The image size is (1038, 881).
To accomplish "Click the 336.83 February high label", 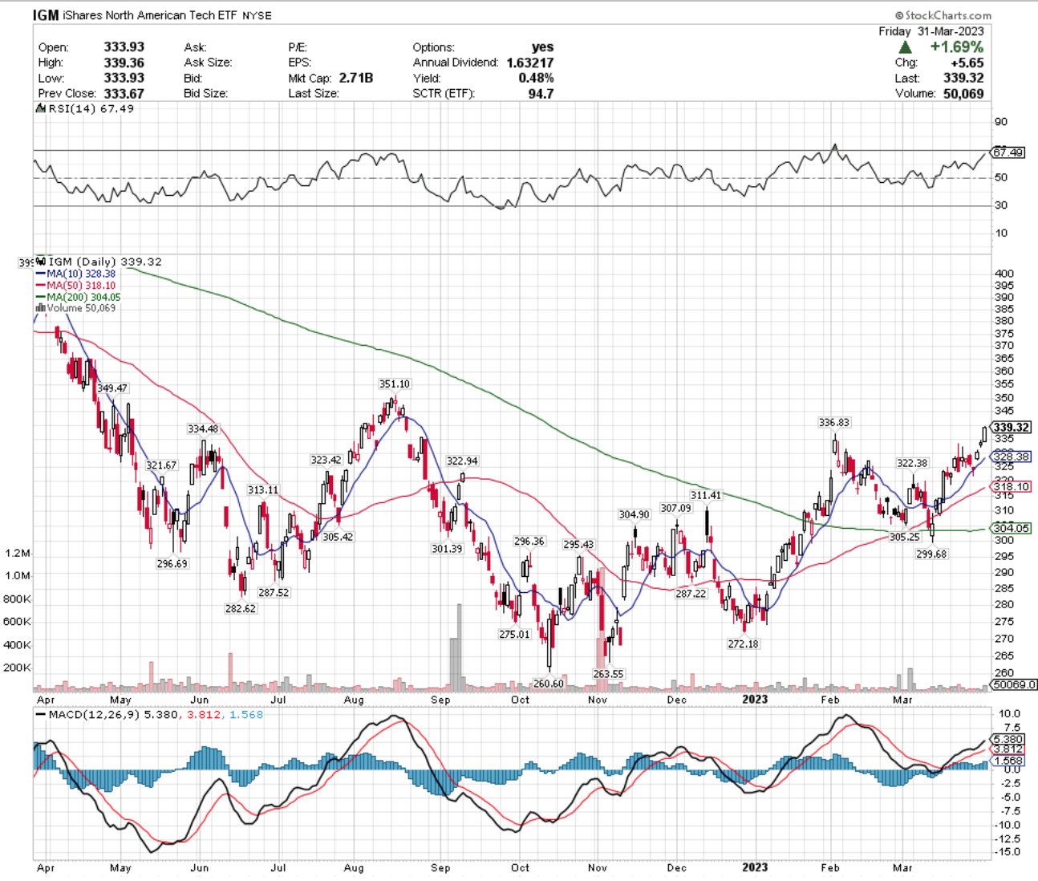I will click(834, 422).
